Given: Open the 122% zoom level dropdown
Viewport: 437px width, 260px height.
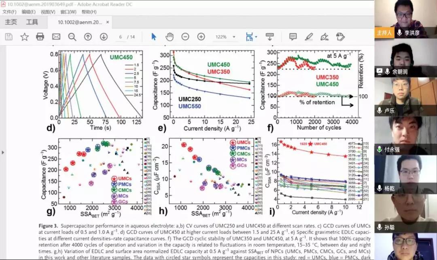Looking at the screenshot, I should click(x=225, y=37).
